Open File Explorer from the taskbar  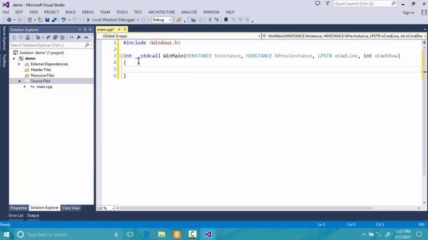click(162, 234)
